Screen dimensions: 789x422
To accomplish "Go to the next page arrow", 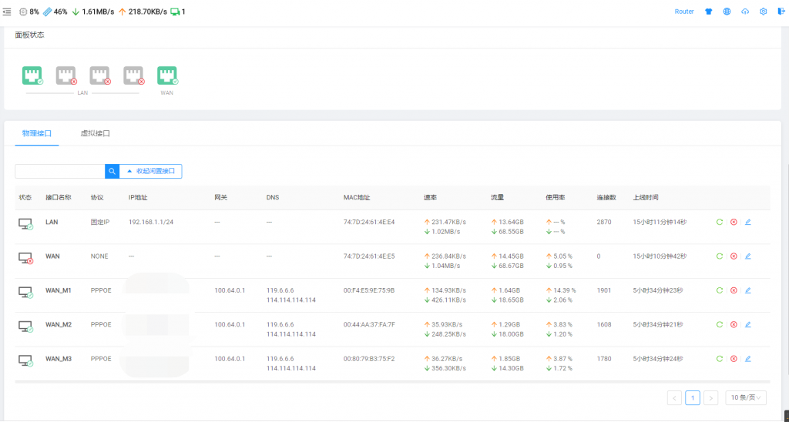I will [710, 398].
